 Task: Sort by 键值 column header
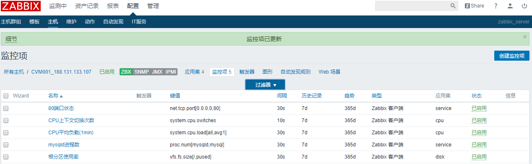pyautogui.click(x=175, y=96)
